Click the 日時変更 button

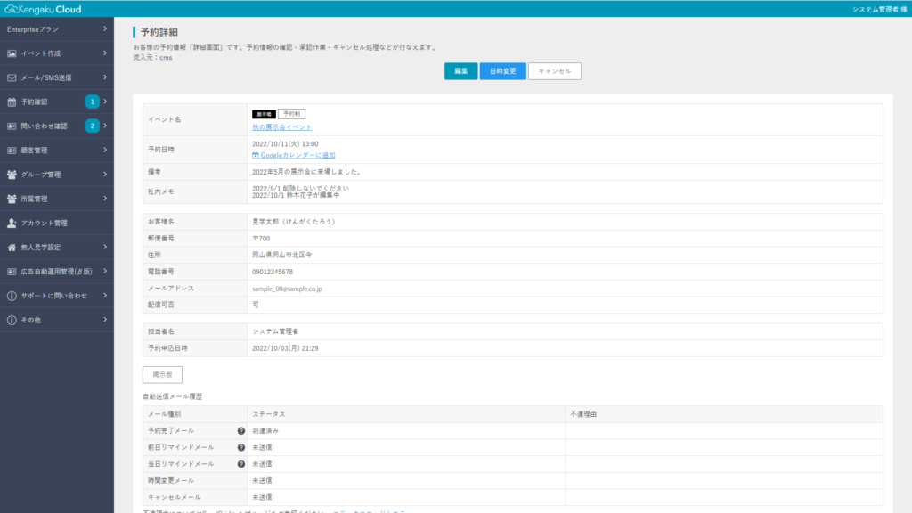(x=502, y=71)
